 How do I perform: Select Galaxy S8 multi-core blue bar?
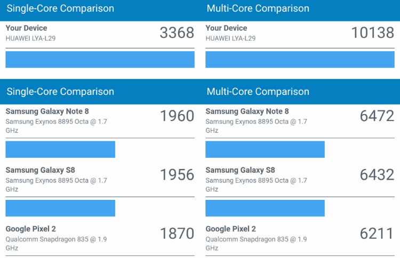coord(265,208)
